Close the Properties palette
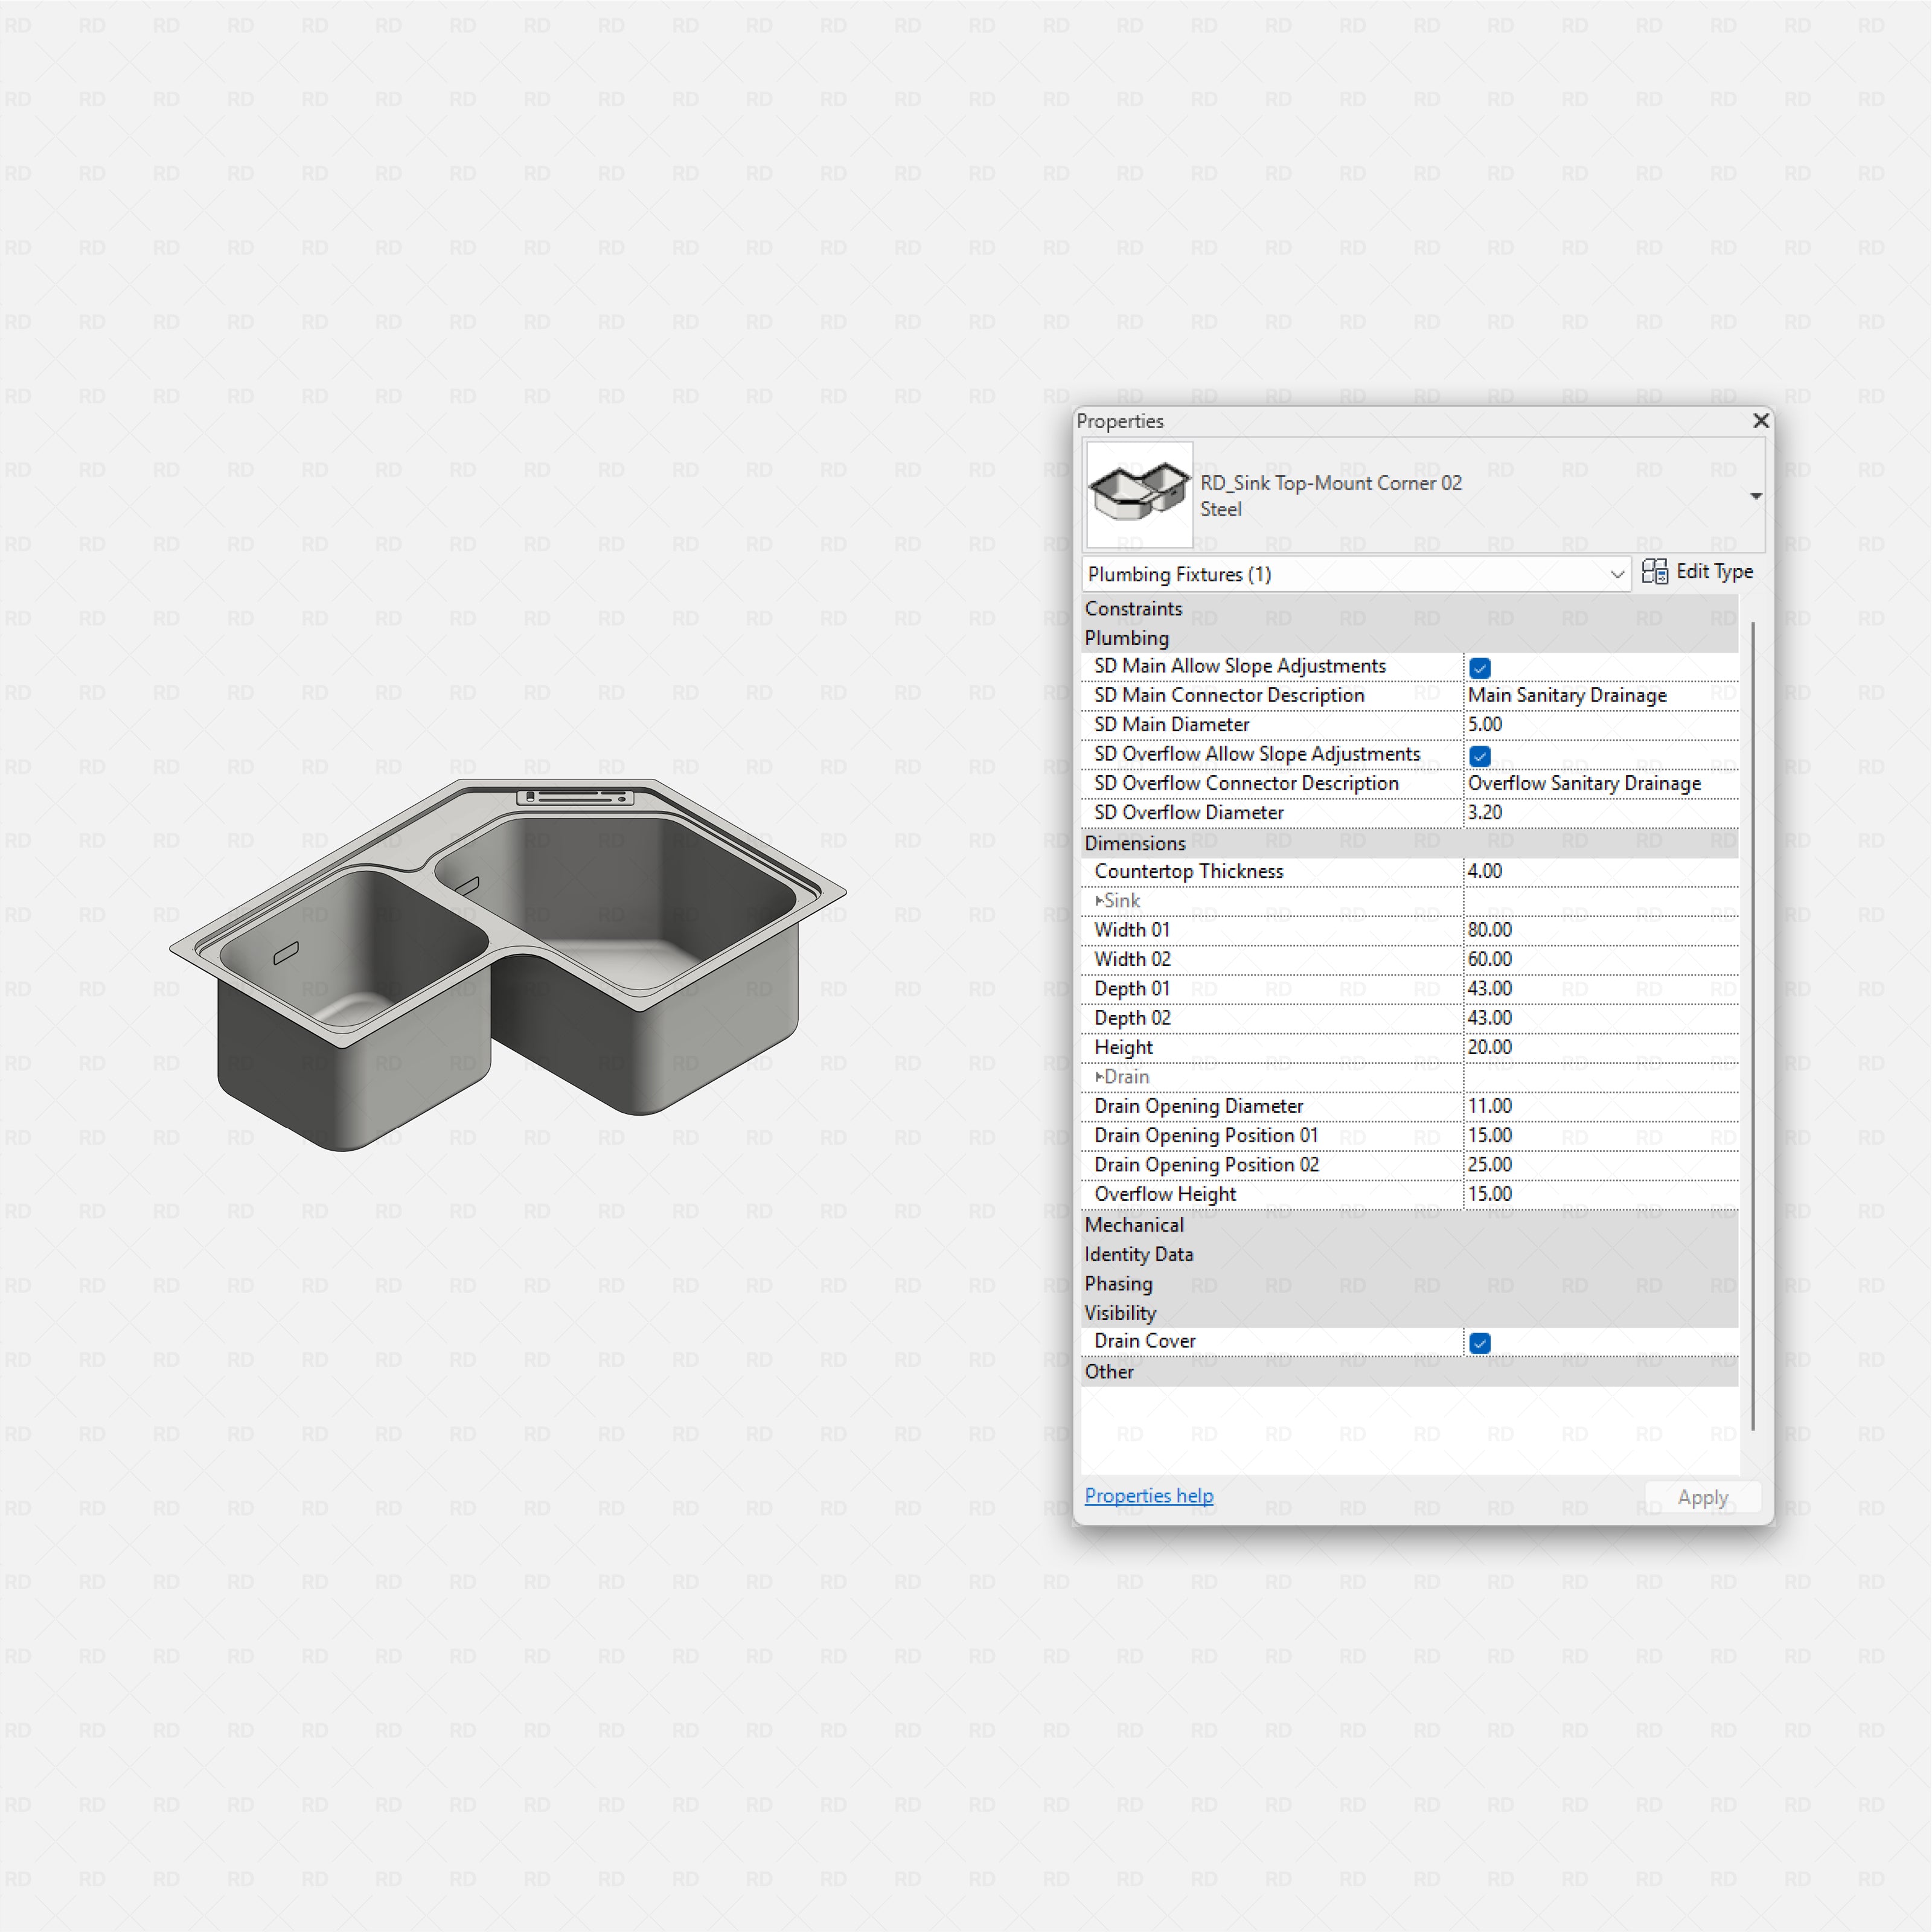Image resolution: width=1932 pixels, height=1932 pixels. pyautogui.click(x=1761, y=420)
